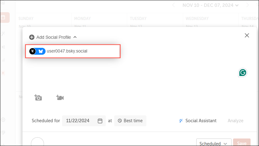Open the settings gear sidebar icon

pos(3,120)
